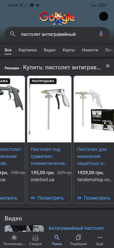Viewport: 114px width, 248px height.
Task: Tap the Google doodle logo
Action: tap(57, 18)
